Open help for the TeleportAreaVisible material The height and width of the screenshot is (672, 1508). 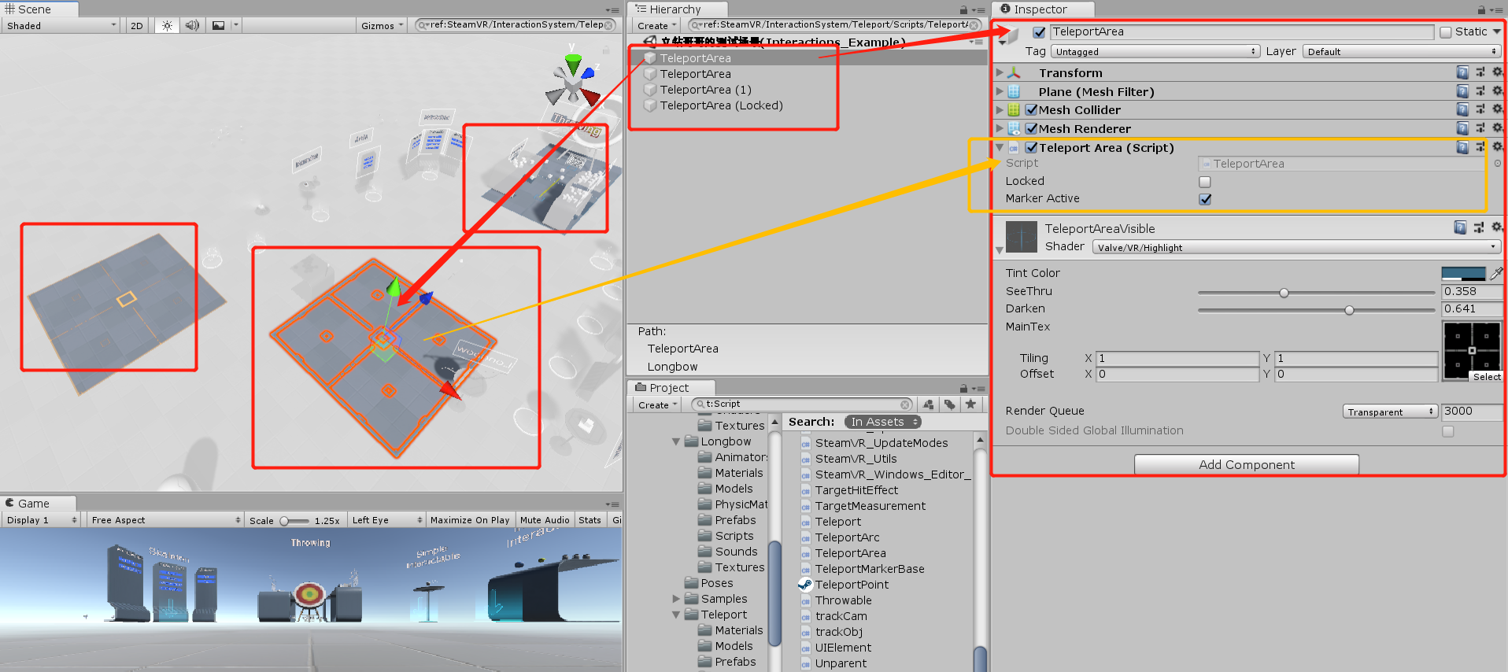(x=1460, y=227)
